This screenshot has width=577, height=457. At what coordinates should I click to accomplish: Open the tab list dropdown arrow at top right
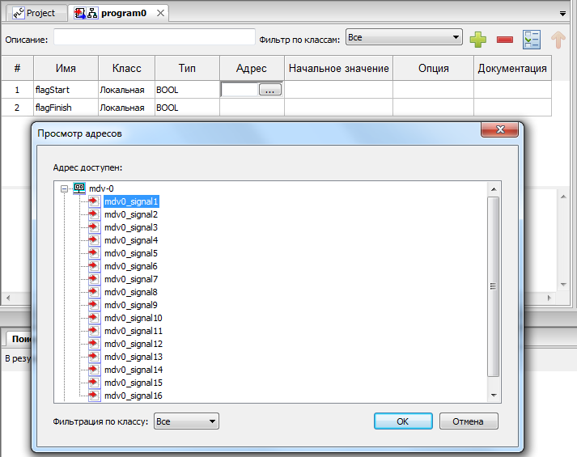click(562, 14)
